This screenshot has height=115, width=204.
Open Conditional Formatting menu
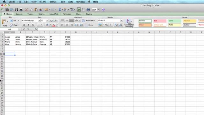pos(129,23)
